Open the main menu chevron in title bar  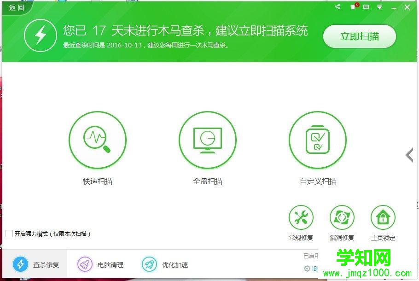379,7
